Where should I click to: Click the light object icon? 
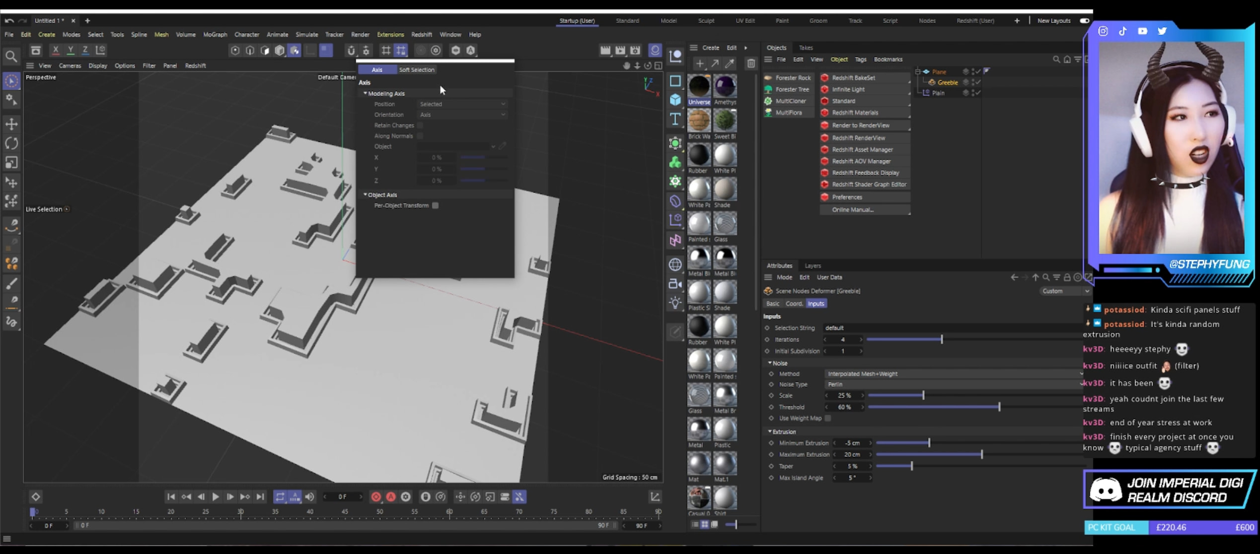(675, 303)
